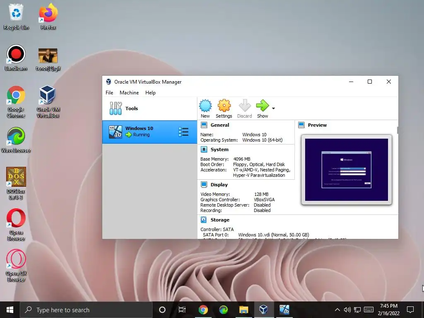Open the Machine menu
The width and height of the screenshot is (424, 318).
coord(129,92)
